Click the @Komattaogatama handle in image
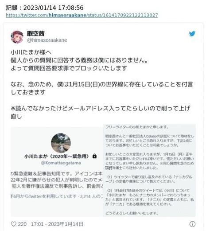This screenshot has width=210, height=231. pos(61,163)
